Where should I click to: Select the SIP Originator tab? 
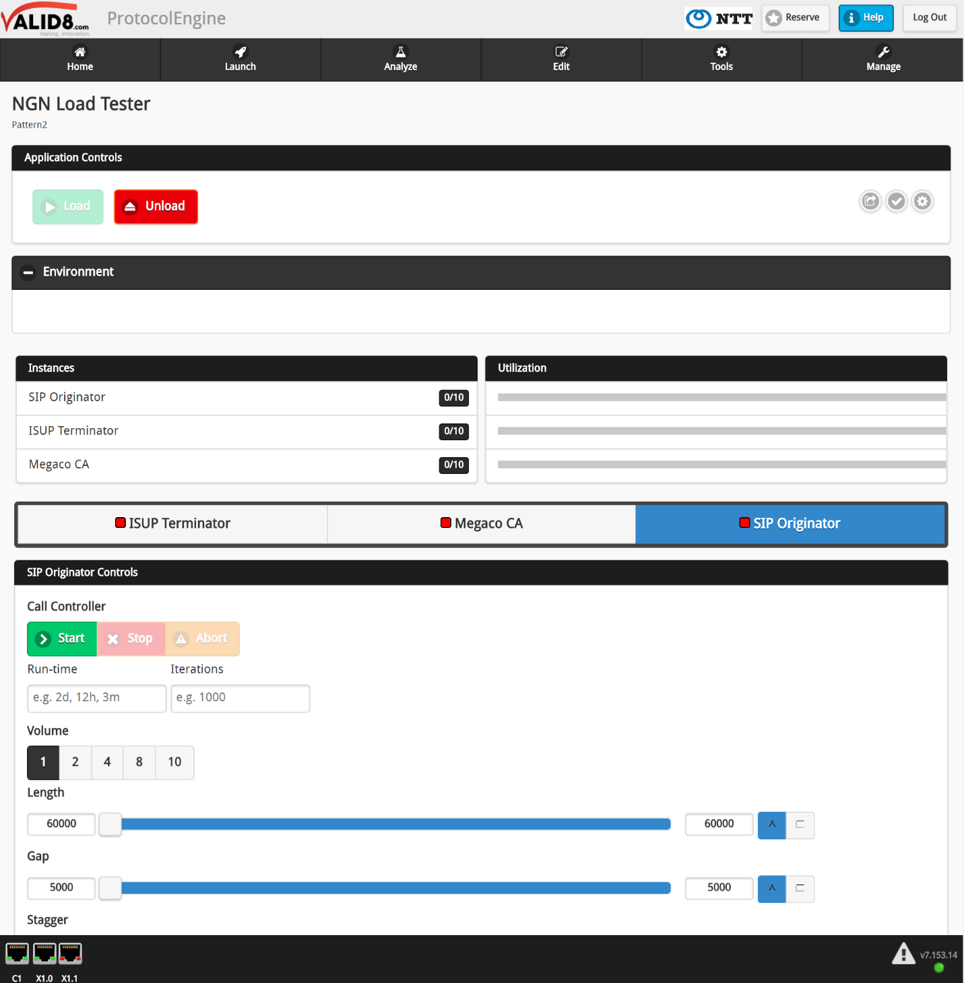click(790, 524)
